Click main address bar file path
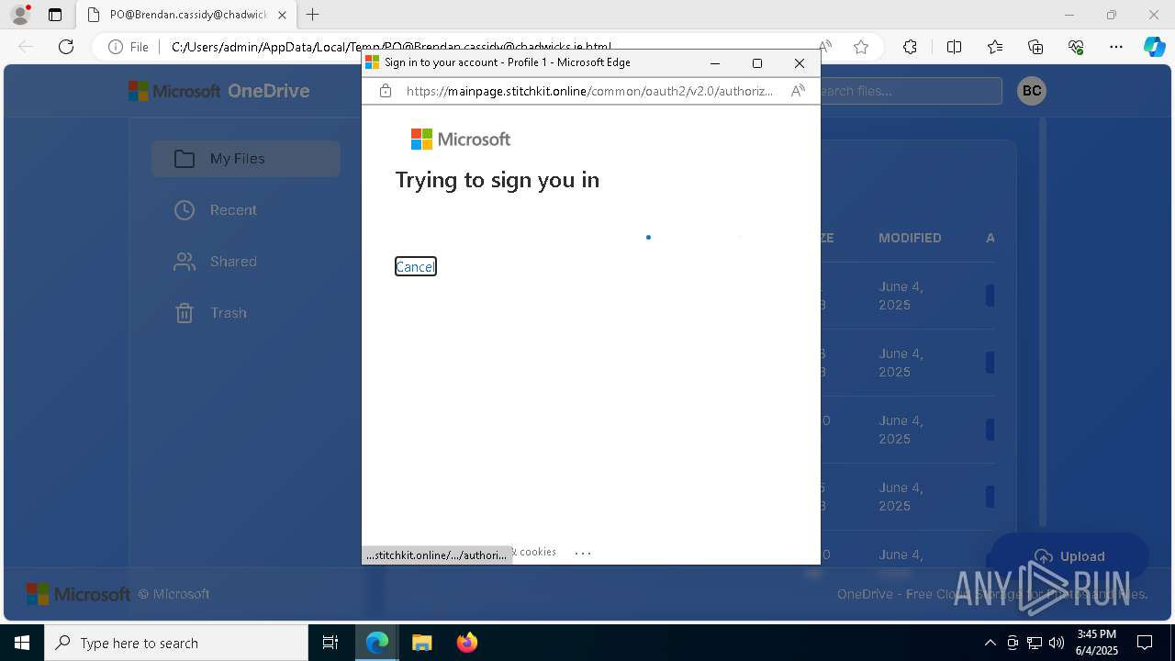1175x661 pixels. 391,47
